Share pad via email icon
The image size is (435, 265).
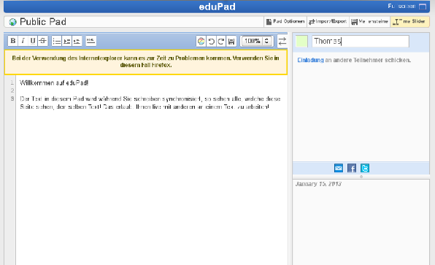pyautogui.click(x=339, y=168)
